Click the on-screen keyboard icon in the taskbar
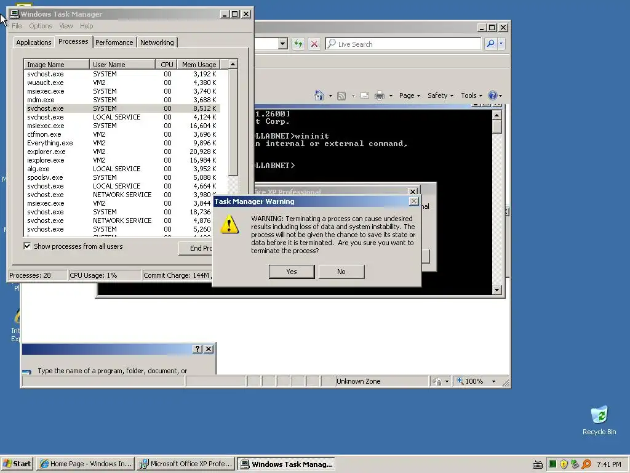 pos(538,464)
